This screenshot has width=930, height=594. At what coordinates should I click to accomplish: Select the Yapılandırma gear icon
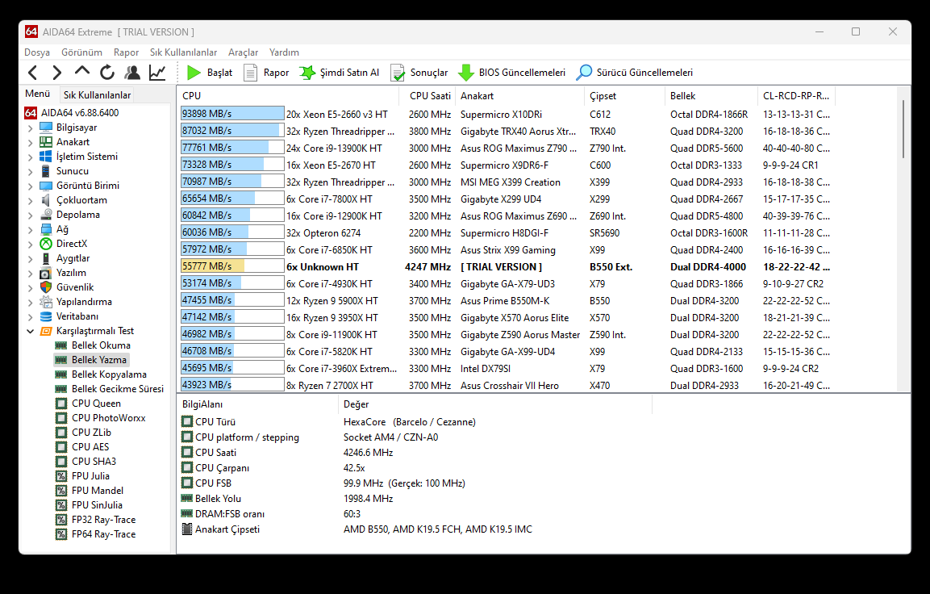tap(46, 302)
